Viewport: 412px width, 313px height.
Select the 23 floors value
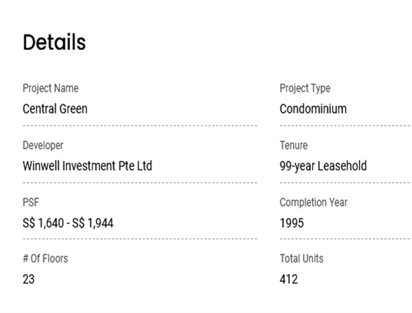pyautogui.click(x=28, y=279)
